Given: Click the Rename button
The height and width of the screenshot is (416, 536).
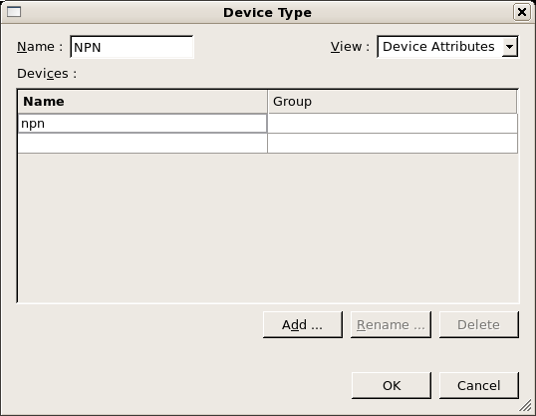Looking at the screenshot, I should click(391, 324).
